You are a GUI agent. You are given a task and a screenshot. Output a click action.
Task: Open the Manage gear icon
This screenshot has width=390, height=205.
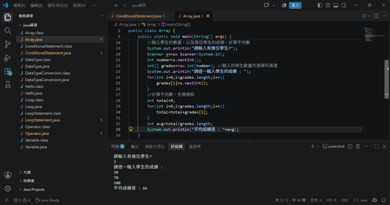click(x=8, y=189)
